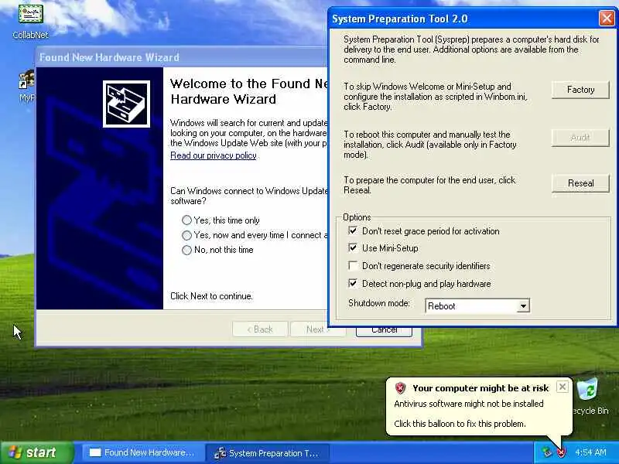Select the hardware wizard computer graphic
619x464 pixels.
[126, 104]
